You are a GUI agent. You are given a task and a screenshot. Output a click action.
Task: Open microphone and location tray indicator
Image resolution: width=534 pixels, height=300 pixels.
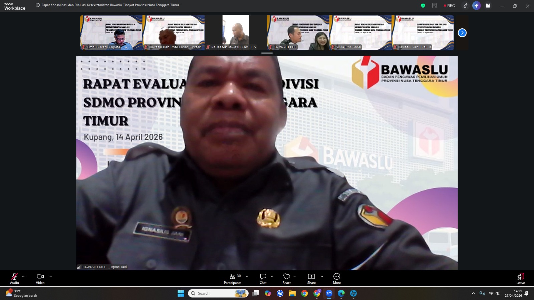point(482,293)
